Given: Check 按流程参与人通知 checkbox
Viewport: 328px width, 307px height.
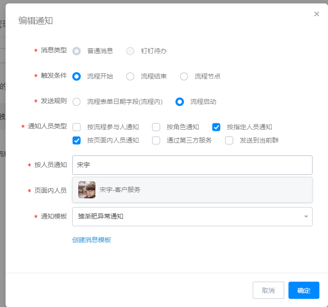Looking at the screenshot, I should (77, 127).
